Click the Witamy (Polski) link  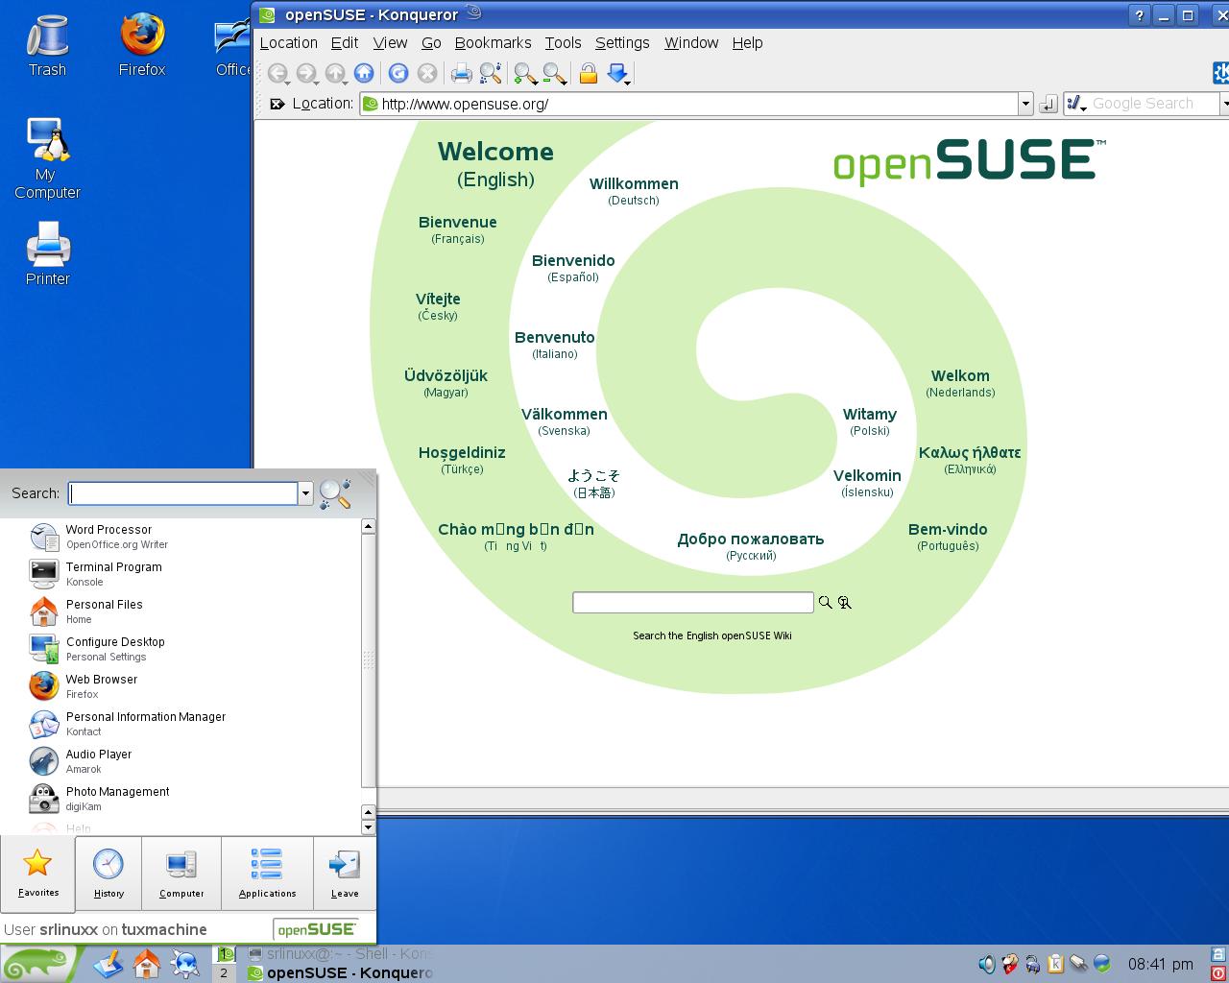(870, 420)
